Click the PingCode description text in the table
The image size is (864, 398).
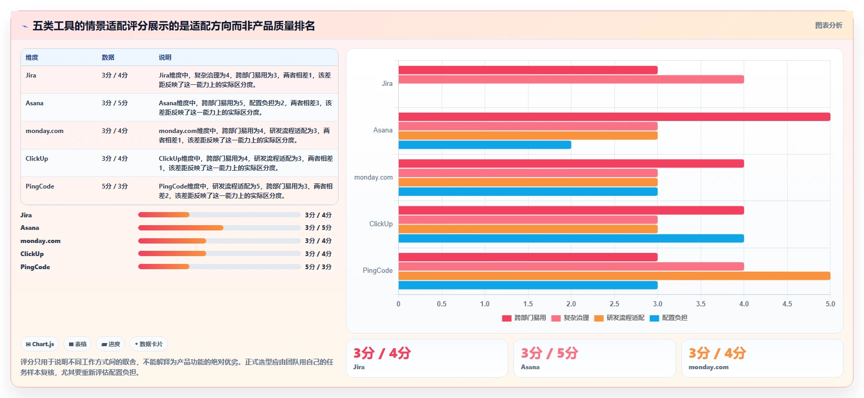(x=245, y=191)
